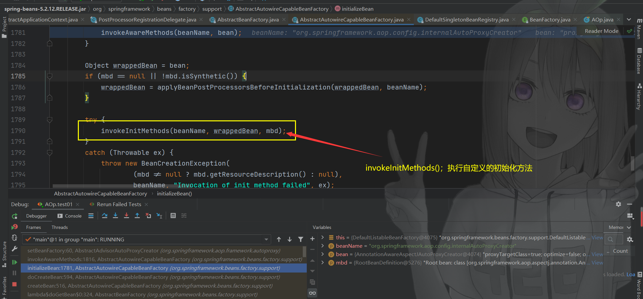Open Rerun Failed Tests debug tab
The image size is (643, 299).
tap(119, 204)
